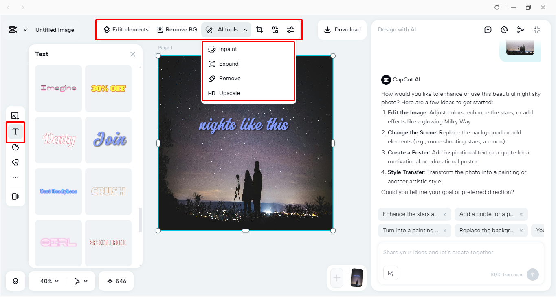Click the Share your ideas input field
Viewport: 556px width, 297px height.
(x=461, y=253)
